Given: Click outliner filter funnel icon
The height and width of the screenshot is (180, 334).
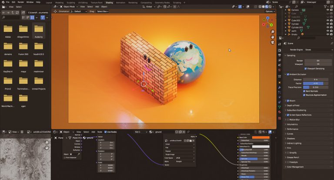Looking at the screenshot, I should pos(325,7).
